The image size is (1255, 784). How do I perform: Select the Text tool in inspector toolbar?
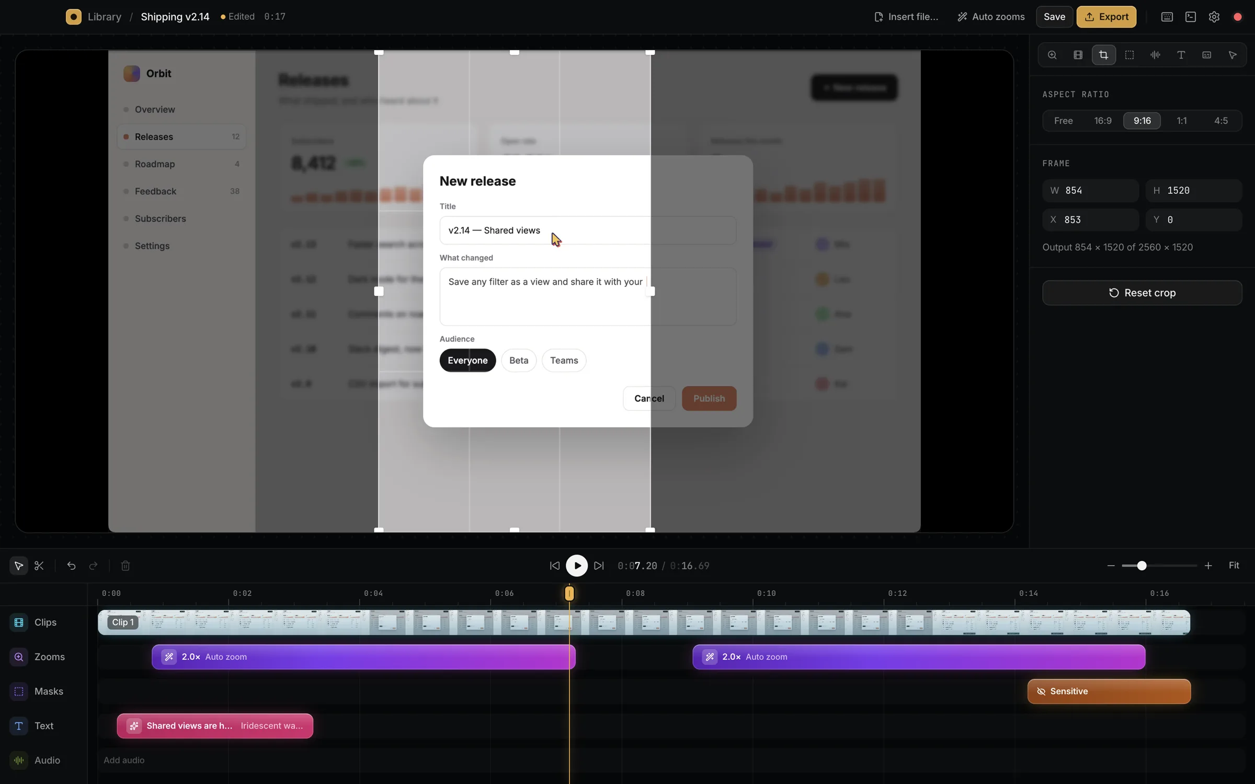pos(1181,55)
